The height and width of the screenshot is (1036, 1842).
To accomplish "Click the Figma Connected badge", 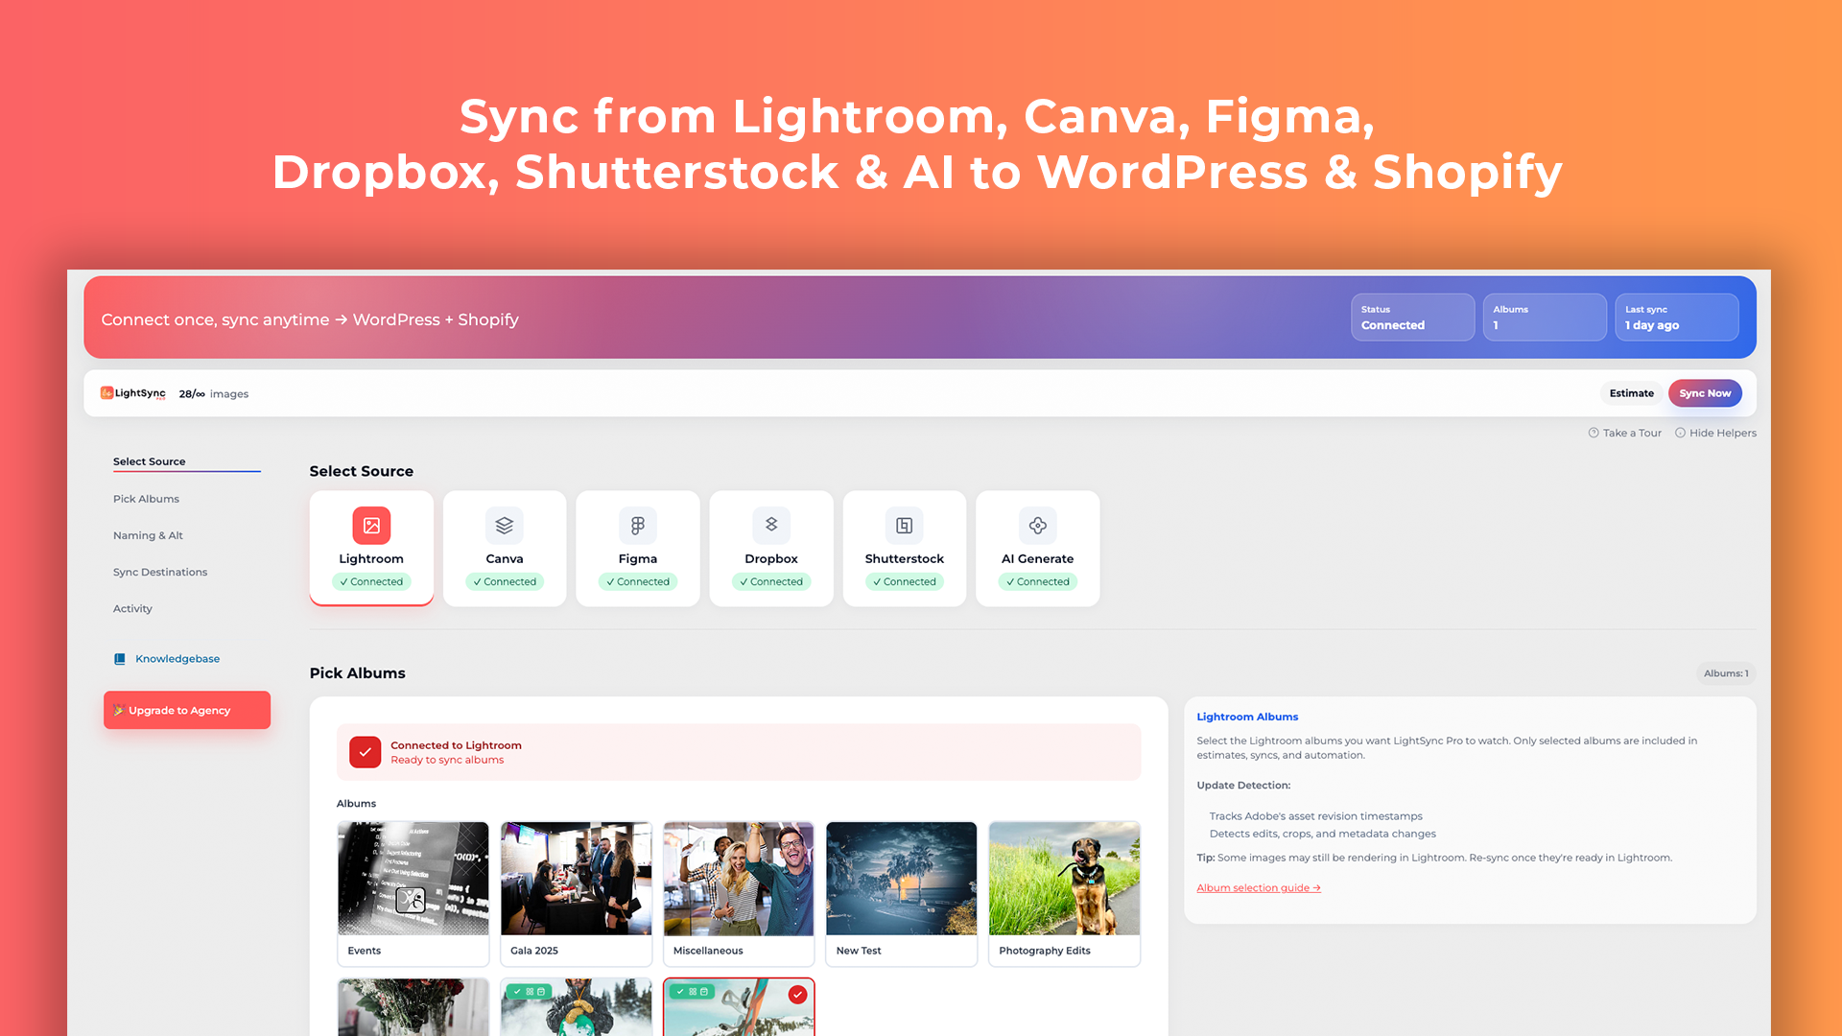I will coord(638,581).
